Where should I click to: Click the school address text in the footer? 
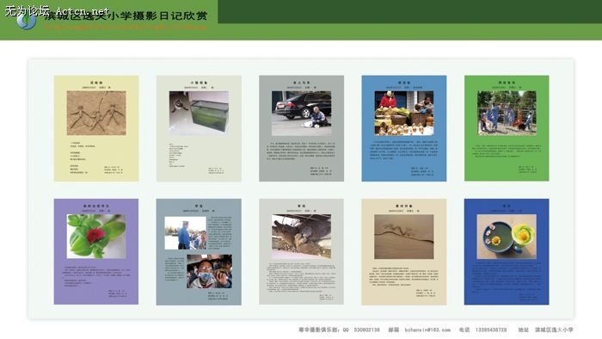[x=554, y=330]
